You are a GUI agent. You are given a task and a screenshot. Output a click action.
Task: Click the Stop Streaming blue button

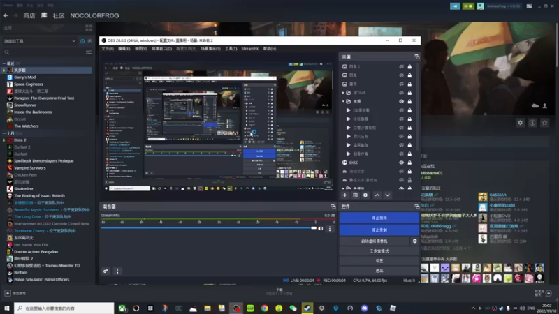(x=379, y=218)
